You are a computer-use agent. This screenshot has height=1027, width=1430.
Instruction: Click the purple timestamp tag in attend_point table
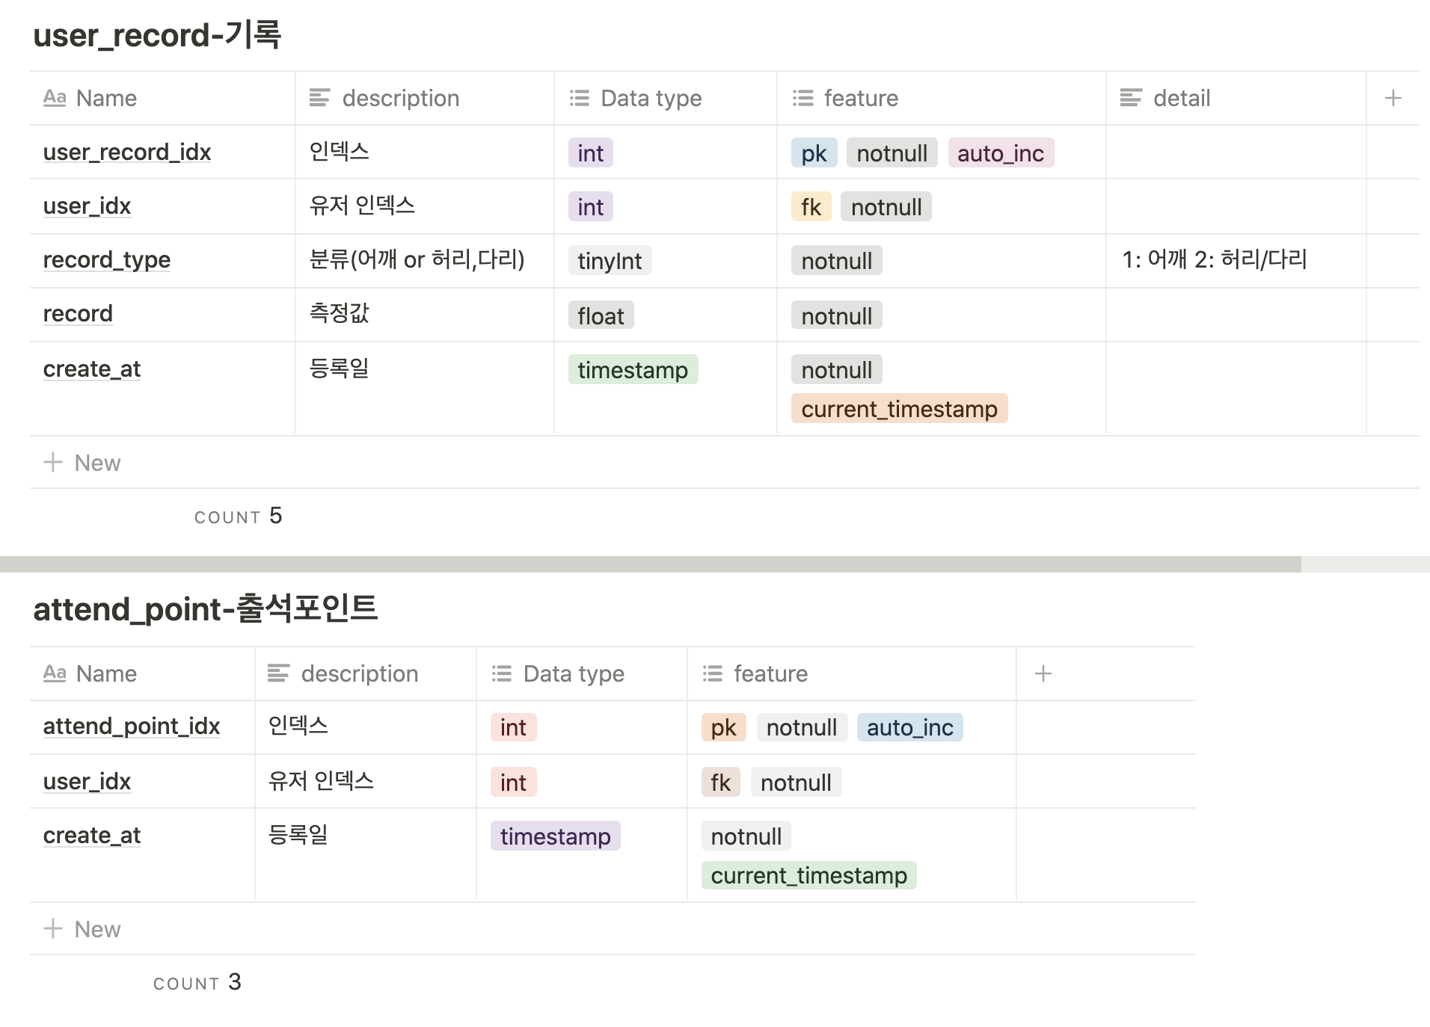(556, 836)
